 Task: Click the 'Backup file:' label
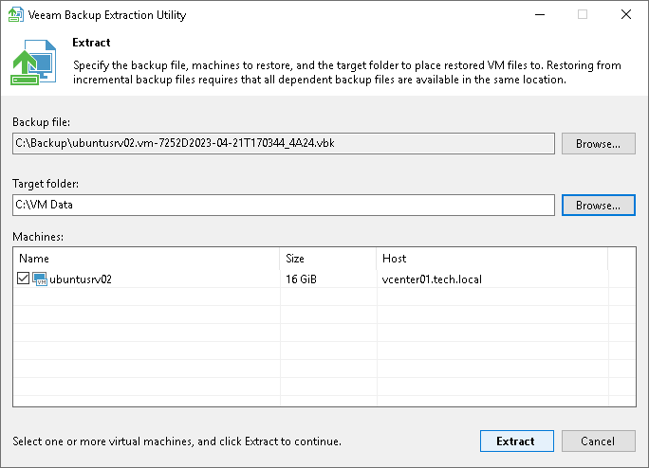(42, 122)
